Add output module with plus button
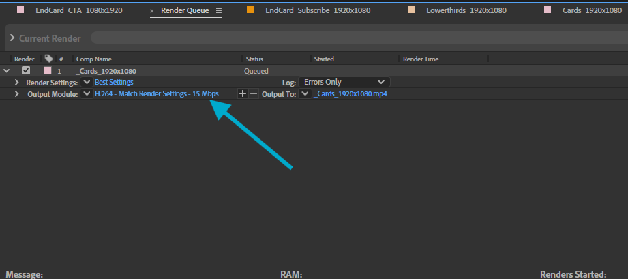This screenshot has width=628, height=279. 243,94
